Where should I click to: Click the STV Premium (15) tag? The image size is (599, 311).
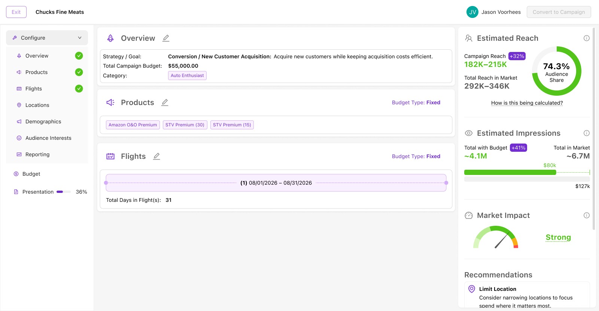232,125
